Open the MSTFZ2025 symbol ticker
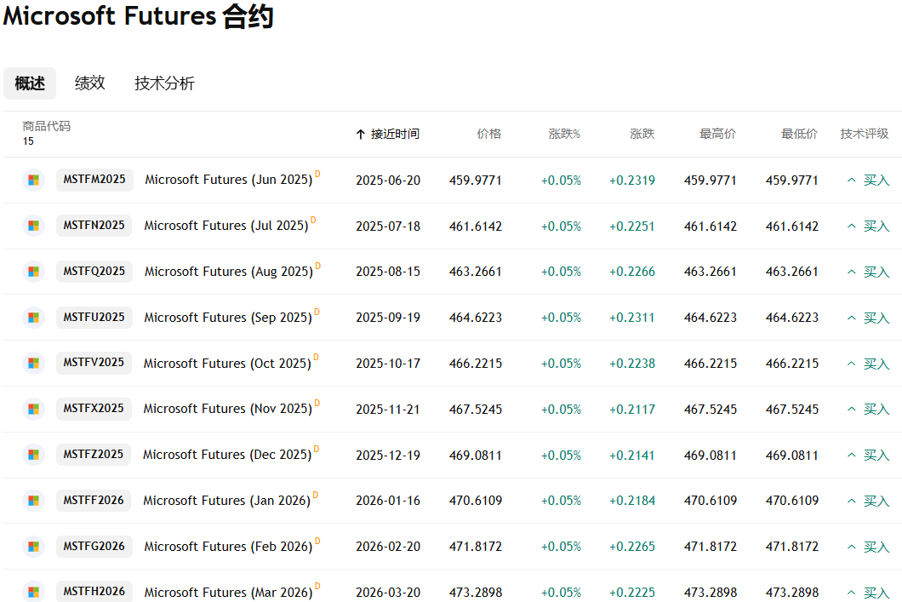902x602 pixels. pyautogui.click(x=94, y=455)
